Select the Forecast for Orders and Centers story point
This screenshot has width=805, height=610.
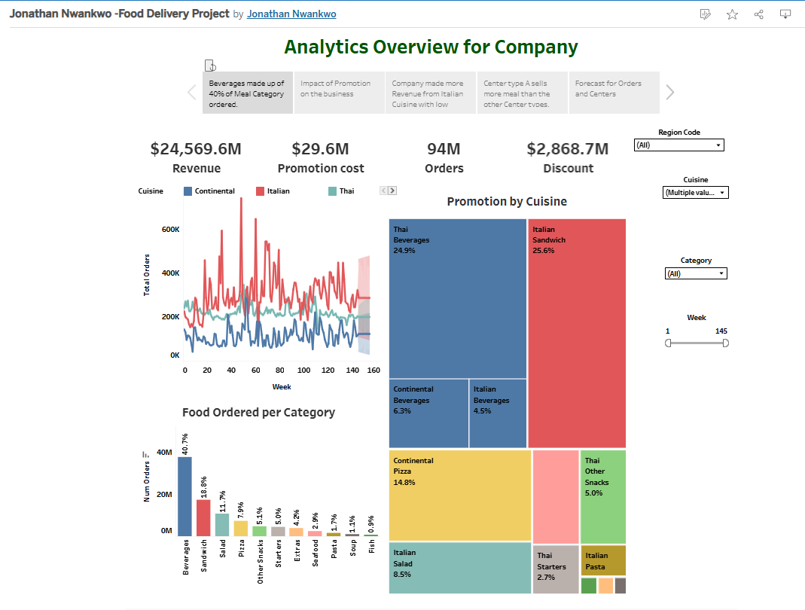[614, 92]
